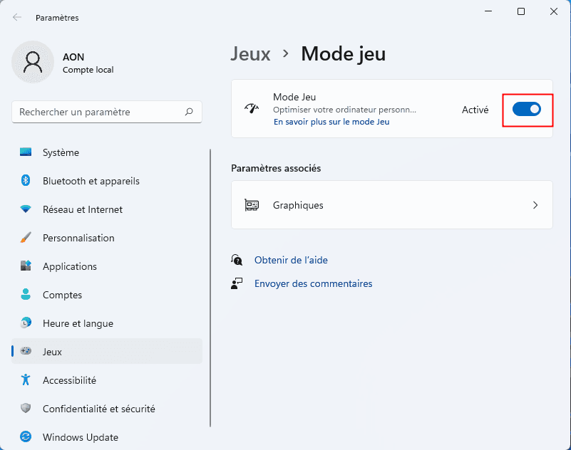Click the Comptes person icon
The image size is (571, 450).
pyautogui.click(x=26, y=295)
